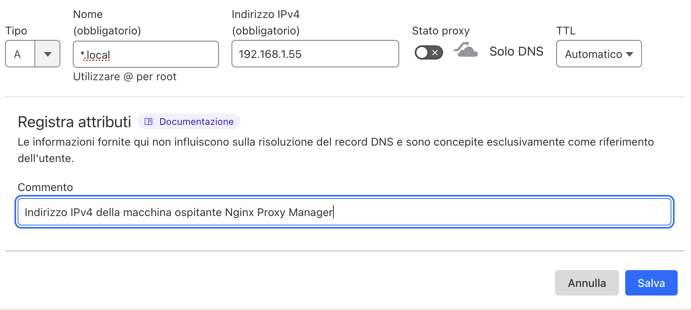Click inside the Commento text box

point(344,212)
